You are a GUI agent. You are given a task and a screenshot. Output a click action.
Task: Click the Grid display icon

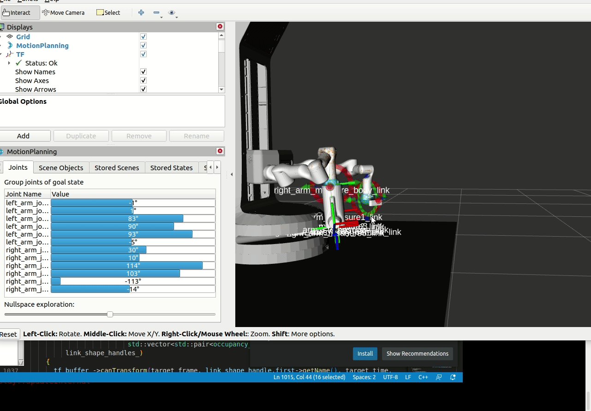11,36
